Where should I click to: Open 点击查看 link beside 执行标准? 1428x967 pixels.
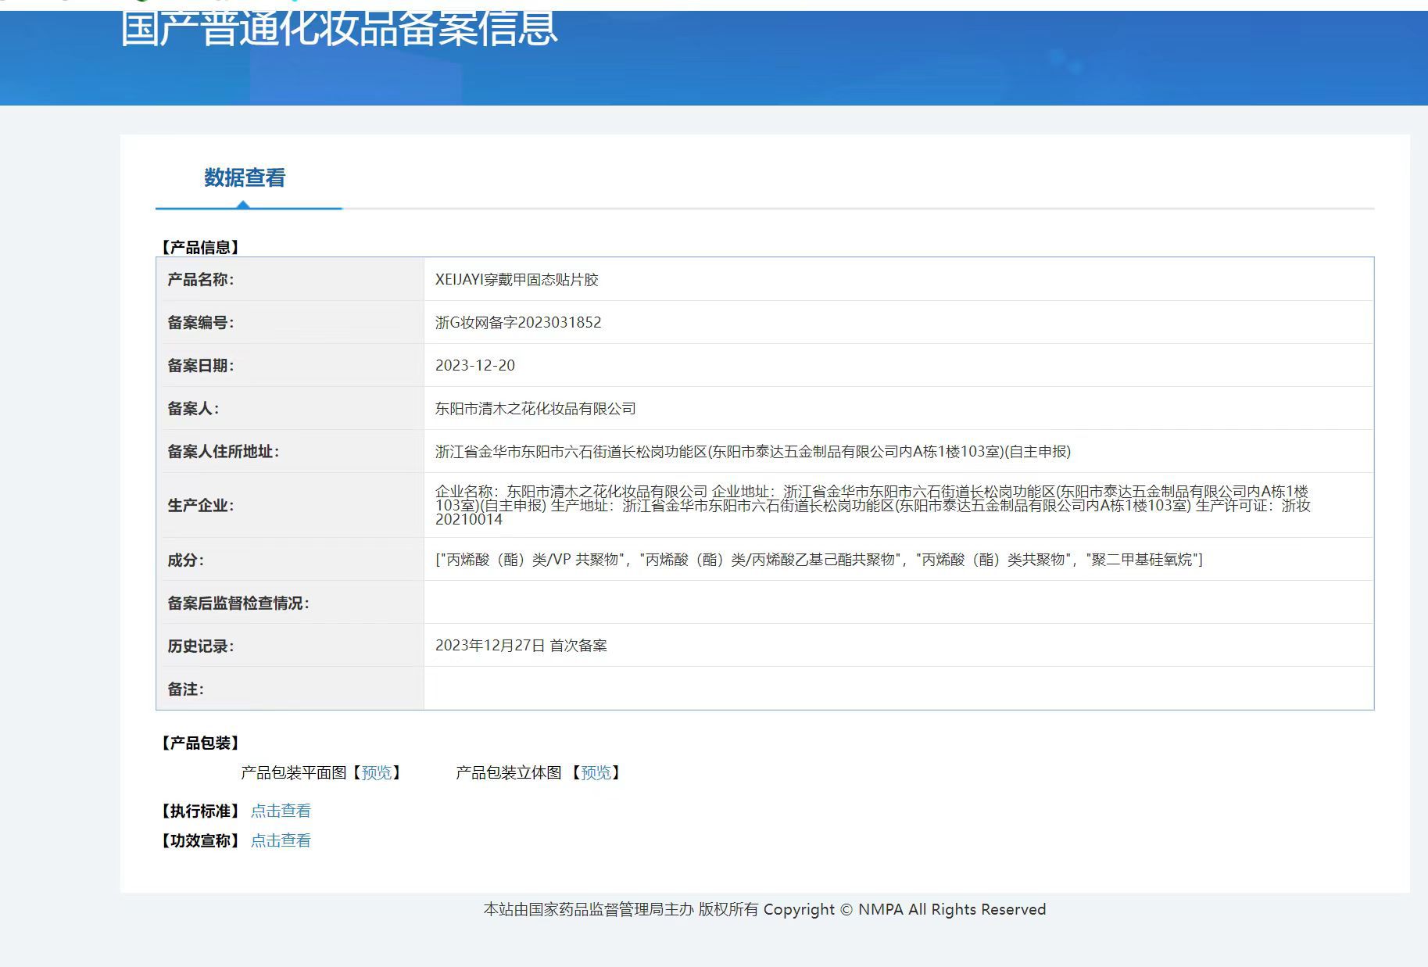(x=281, y=811)
